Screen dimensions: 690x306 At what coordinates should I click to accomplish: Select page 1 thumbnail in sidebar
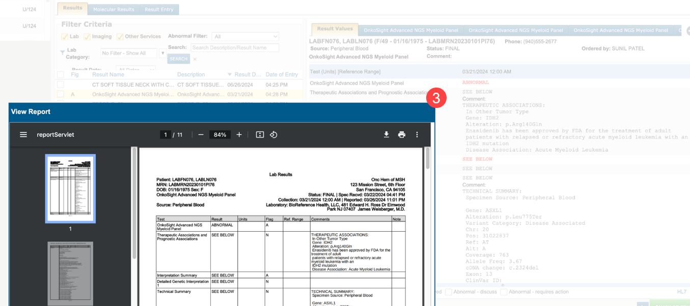[70, 189]
